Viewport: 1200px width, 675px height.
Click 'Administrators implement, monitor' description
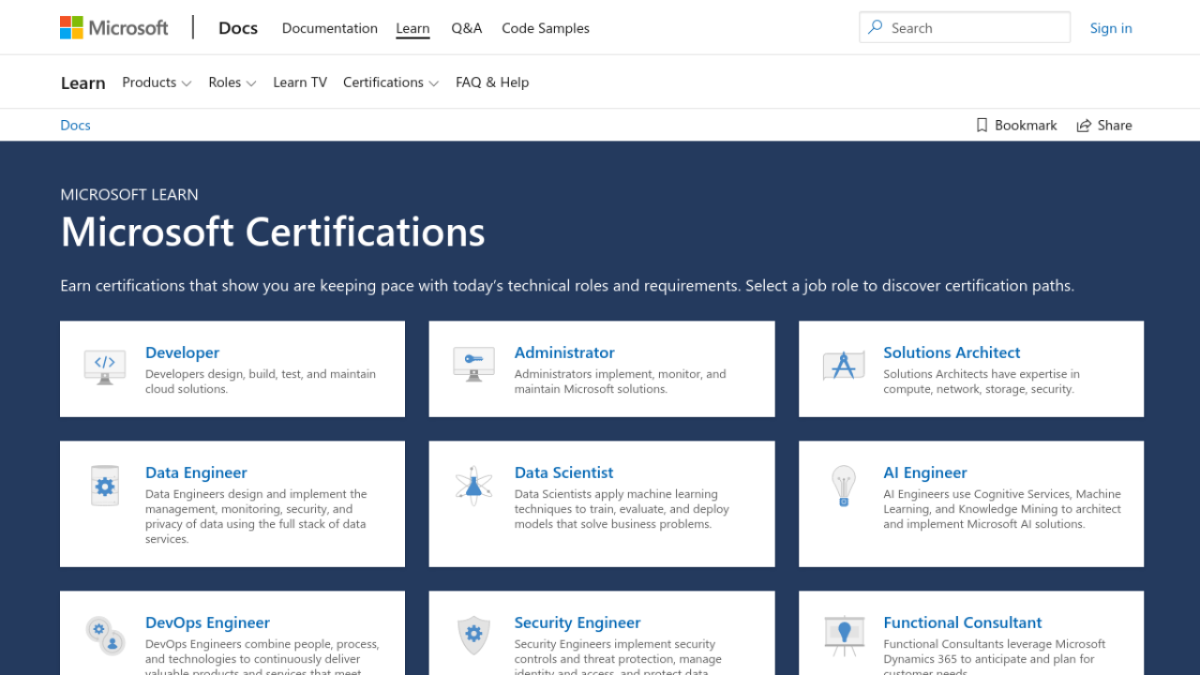[x=621, y=382]
